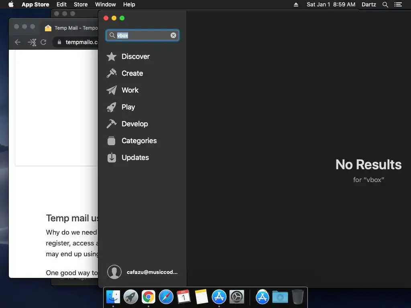Clear the vbox search text

coord(173,35)
